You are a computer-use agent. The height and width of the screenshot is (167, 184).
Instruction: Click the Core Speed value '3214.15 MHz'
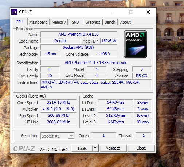point(58,102)
